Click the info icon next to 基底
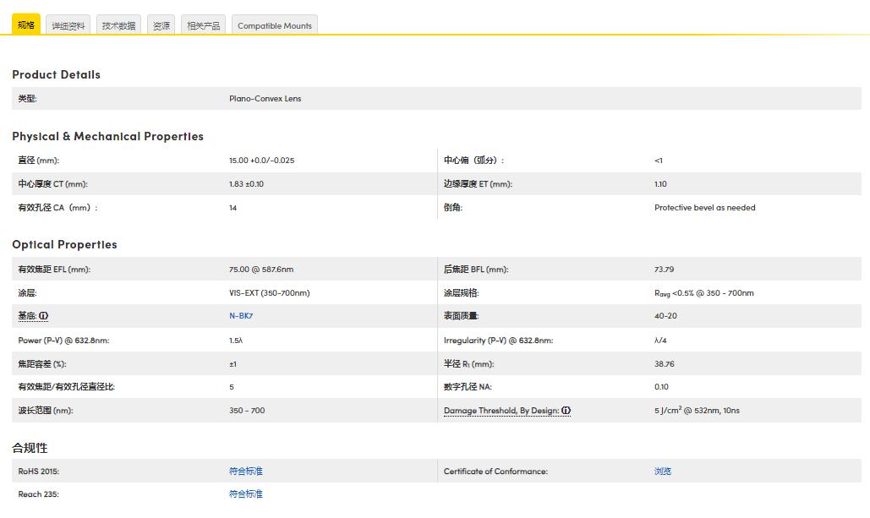The height and width of the screenshot is (518, 870). point(43,316)
